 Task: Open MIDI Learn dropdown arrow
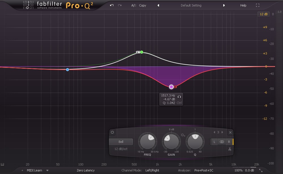click(x=47, y=170)
